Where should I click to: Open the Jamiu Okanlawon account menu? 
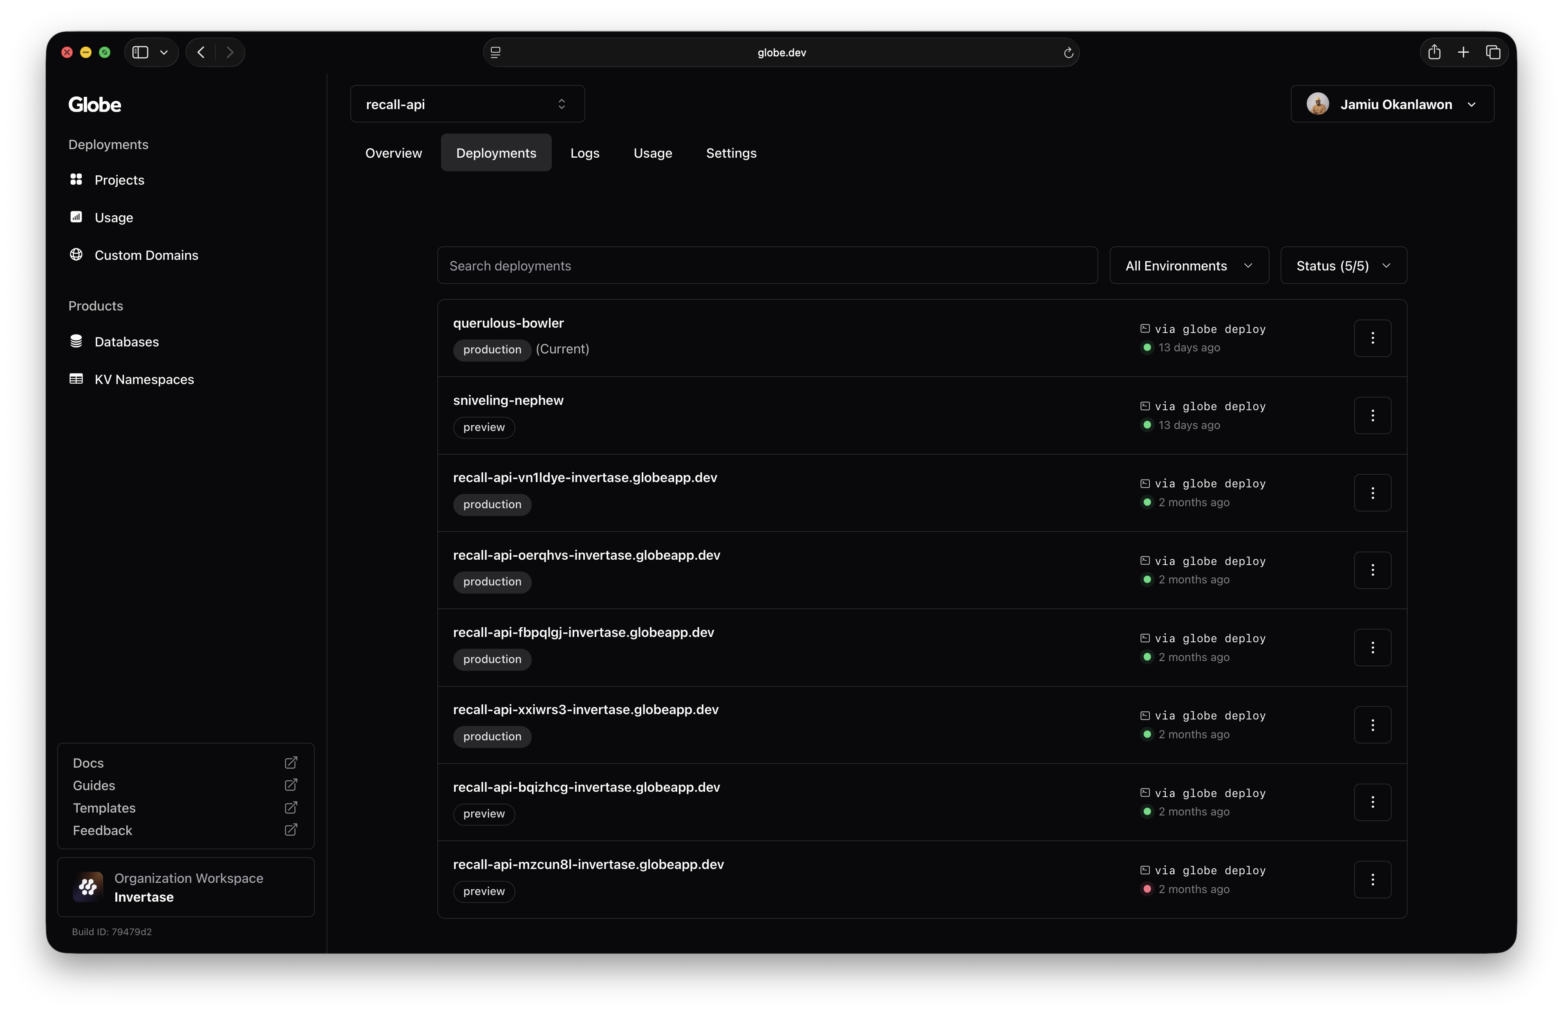(x=1392, y=104)
